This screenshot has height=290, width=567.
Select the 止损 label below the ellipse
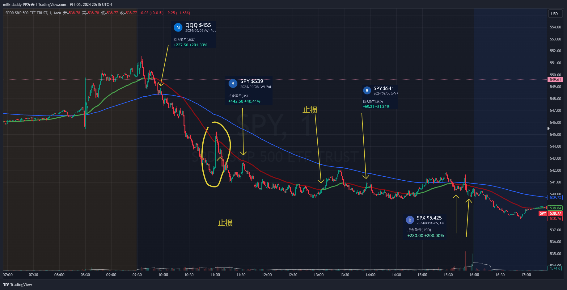pyautogui.click(x=225, y=223)
